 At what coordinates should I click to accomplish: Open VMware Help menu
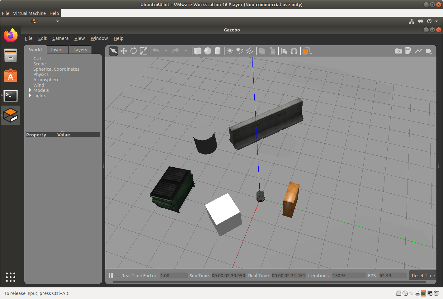(x=54, y=13)
